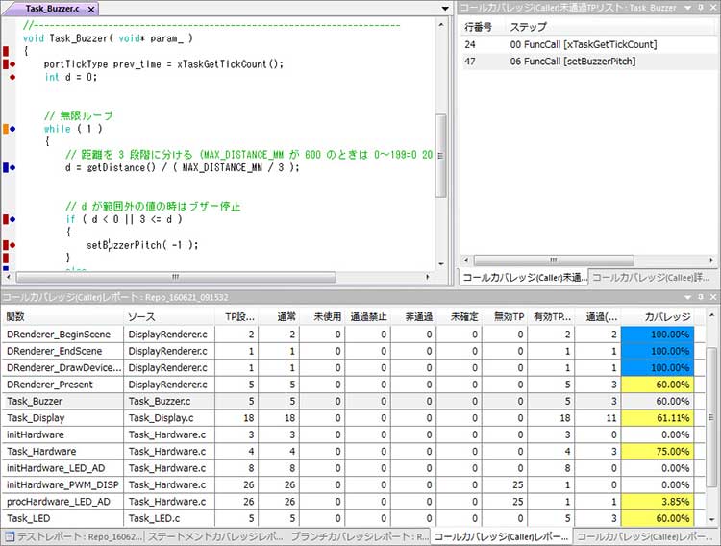Click the TP list scroll left arrow
Viewport: 721px width, 546px height.
[466, 261]
